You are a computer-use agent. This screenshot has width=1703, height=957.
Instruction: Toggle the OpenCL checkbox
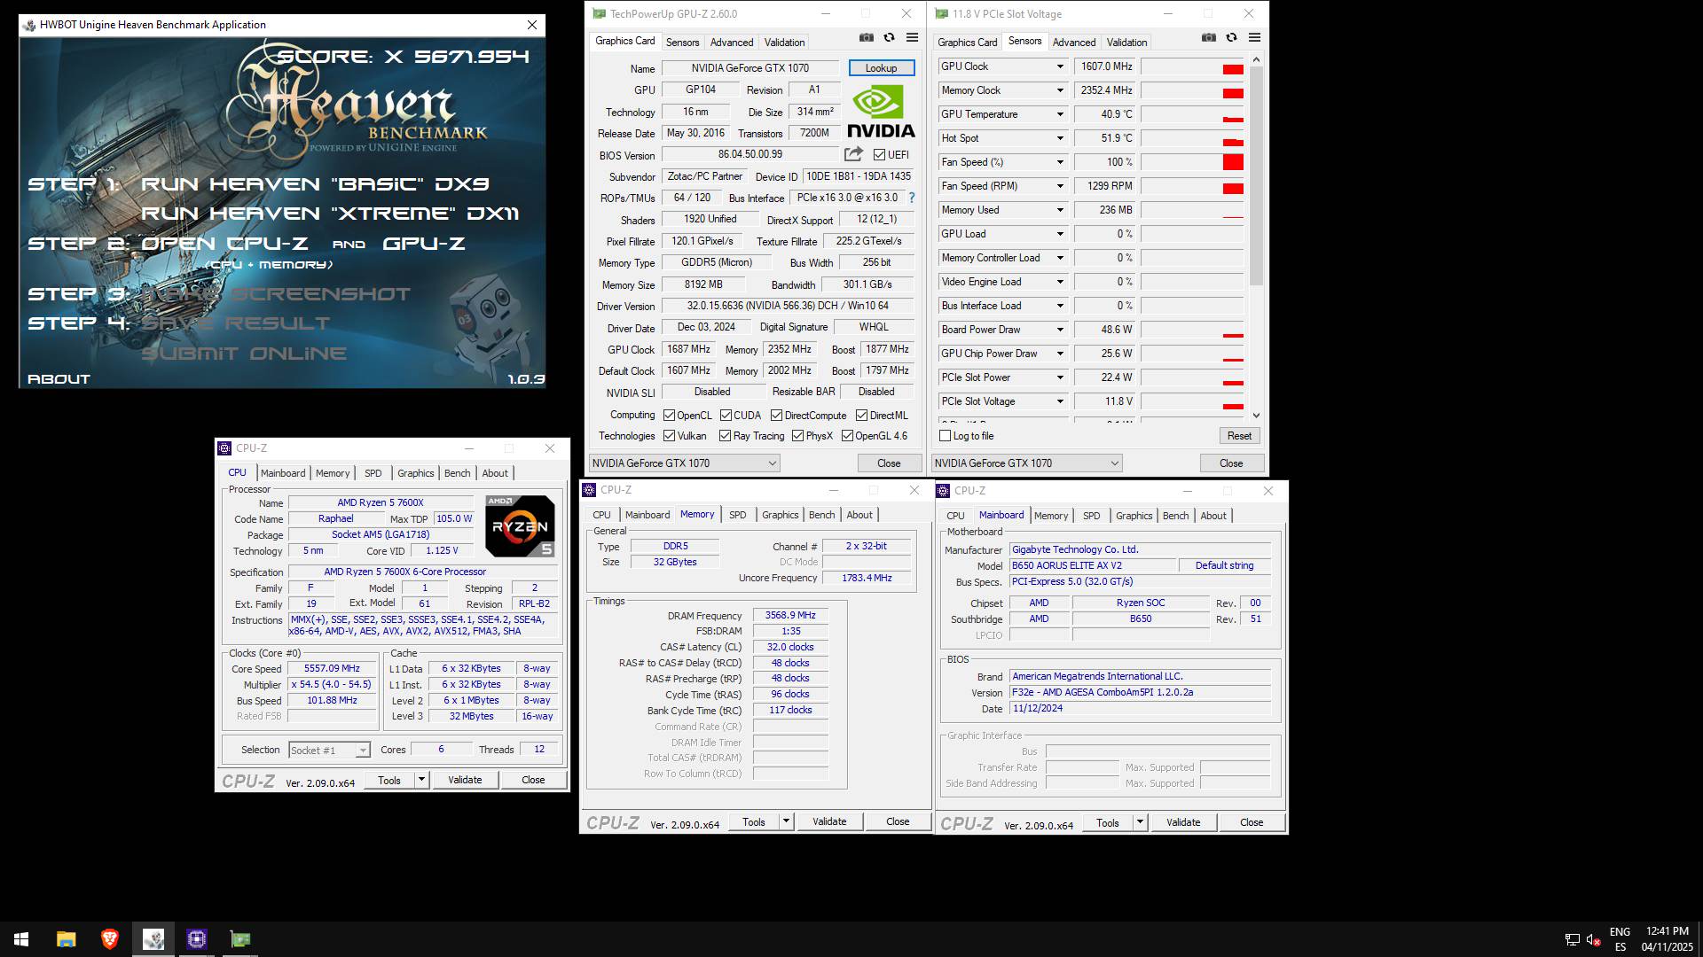pyautogui.click(x=669, y=416)
